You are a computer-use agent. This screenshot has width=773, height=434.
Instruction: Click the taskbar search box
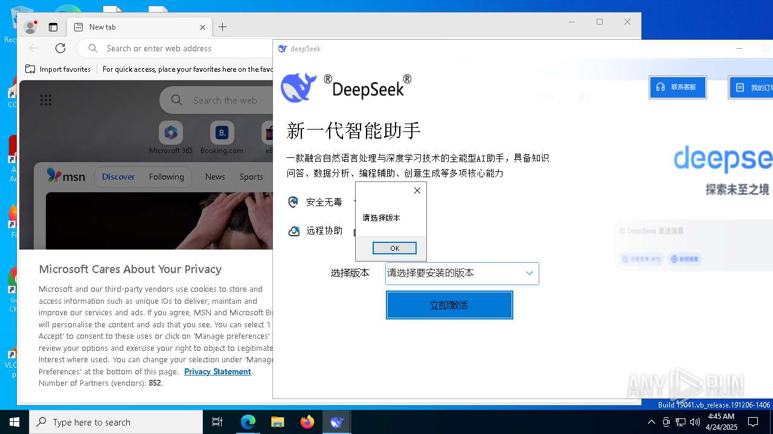pyautogui.click(x=116, y=422)
